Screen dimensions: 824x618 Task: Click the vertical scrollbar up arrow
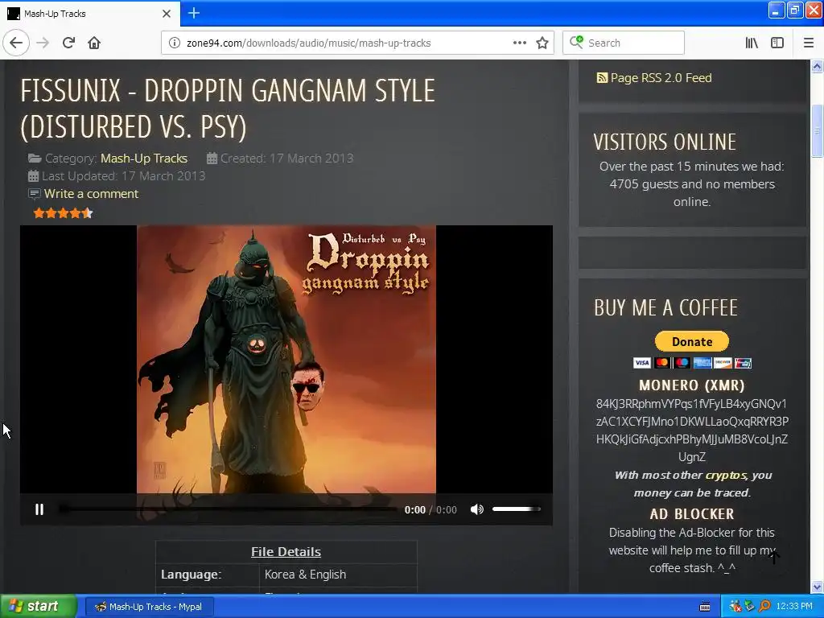pyautogui.click(x=817, y=66)
